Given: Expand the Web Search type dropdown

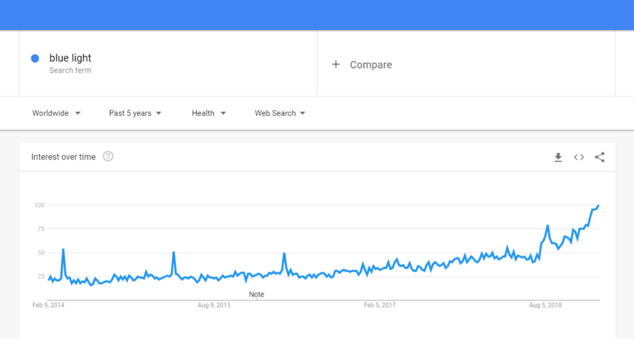Looking at the screenshot, I should pyautogui.click(x=280, y=113).
